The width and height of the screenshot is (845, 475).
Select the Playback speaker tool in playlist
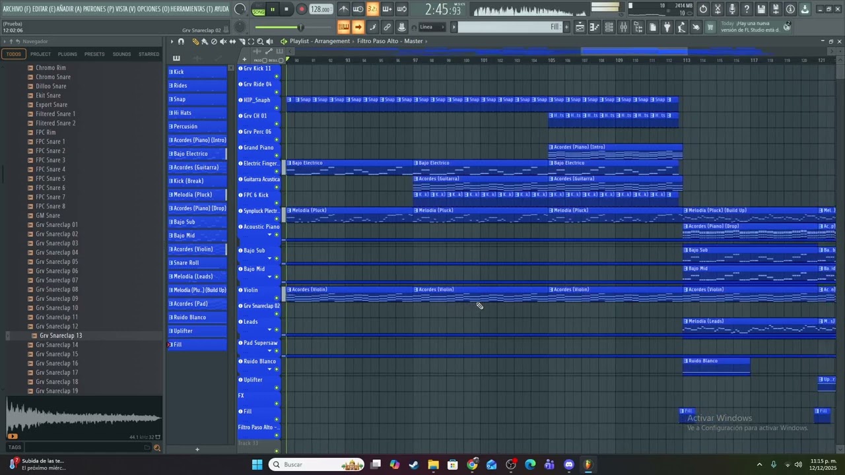point(269,42)
